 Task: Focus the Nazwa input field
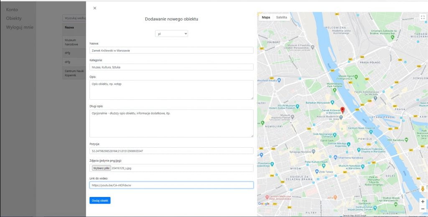tap(171, 50)
